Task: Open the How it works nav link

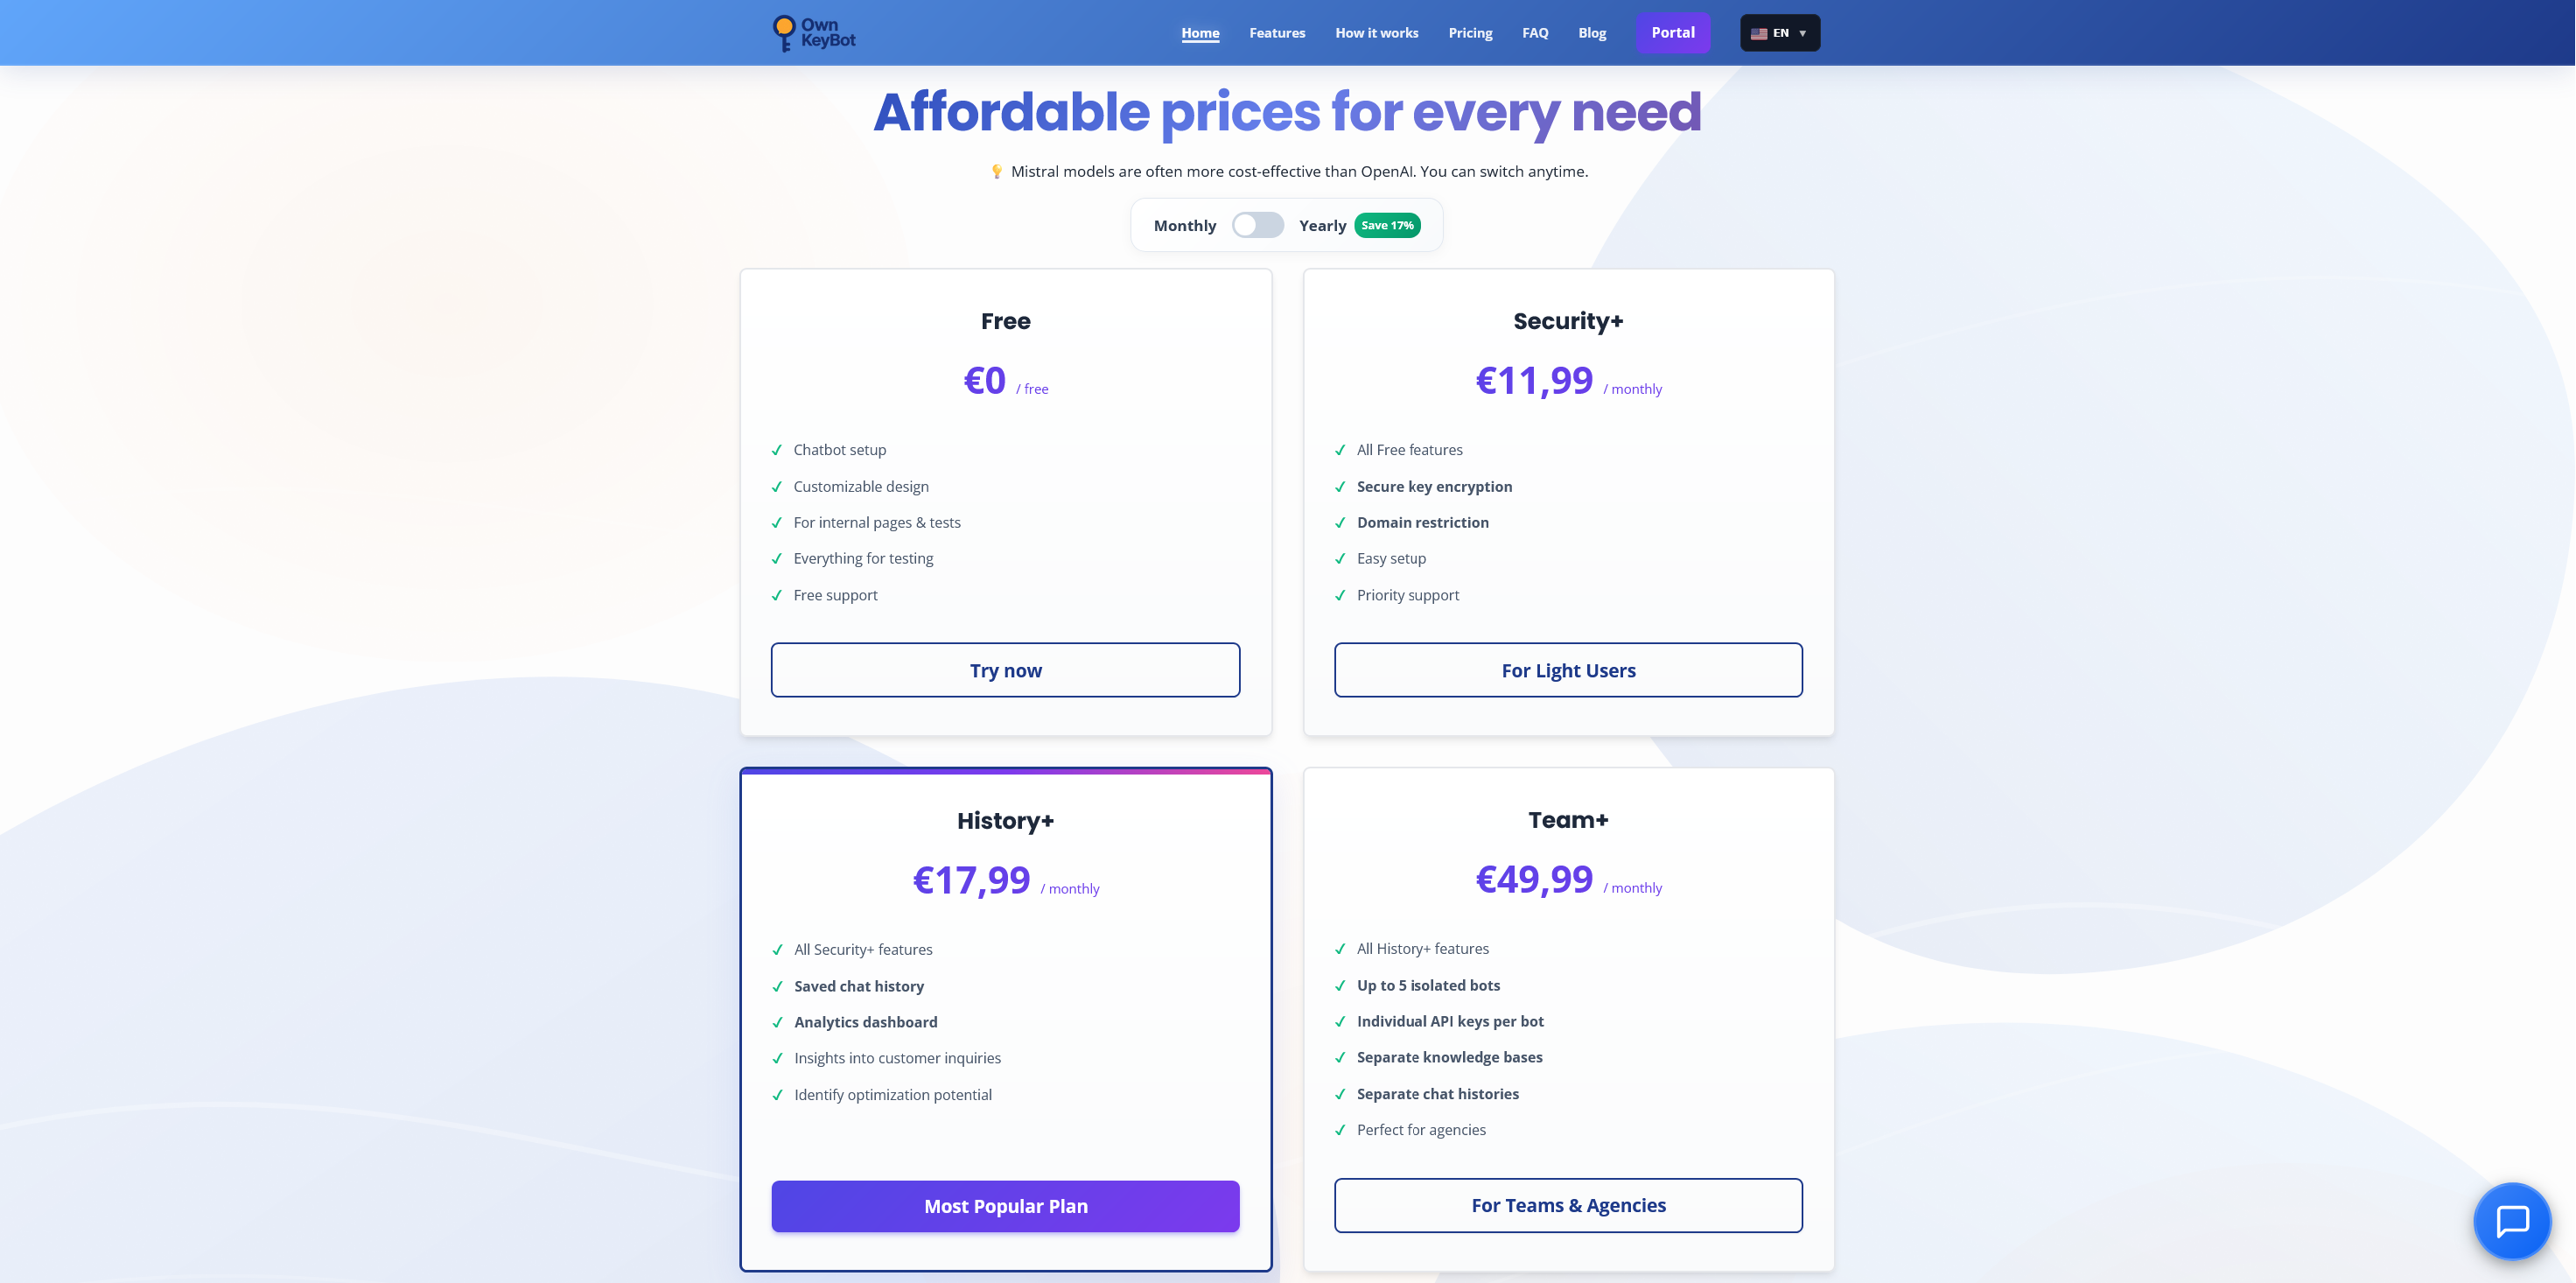Action: (1376, 33)
